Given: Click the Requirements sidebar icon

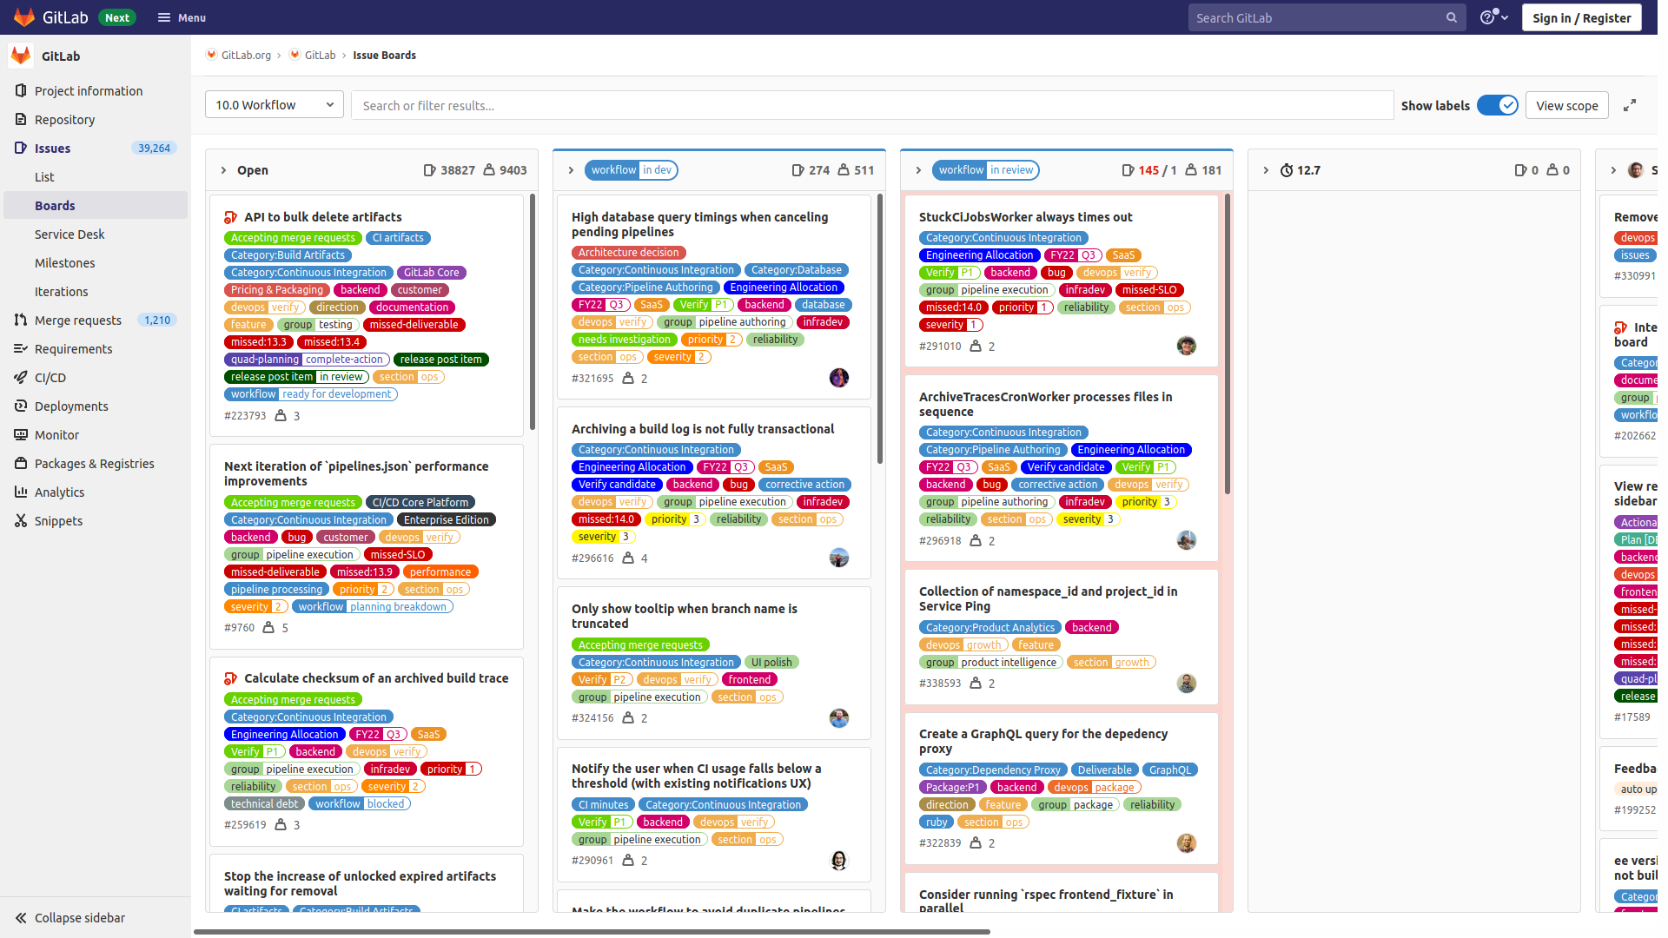Looking at the screenshot, I should pos(21,349).
